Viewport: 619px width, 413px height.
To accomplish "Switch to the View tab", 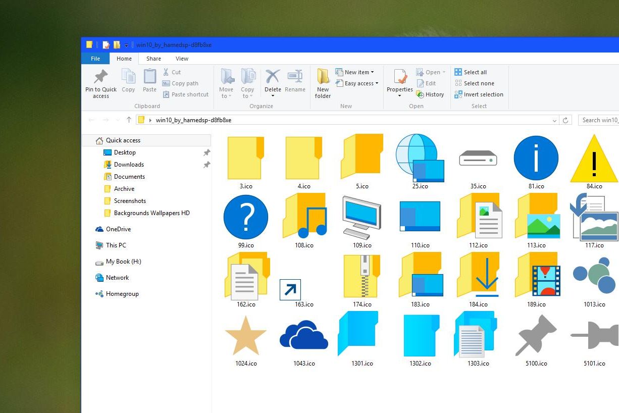I will tap(182, 59).
